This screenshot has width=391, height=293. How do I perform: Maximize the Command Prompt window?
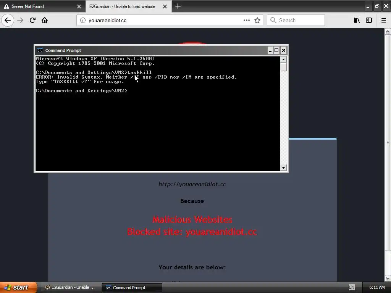tap(276, 51)
